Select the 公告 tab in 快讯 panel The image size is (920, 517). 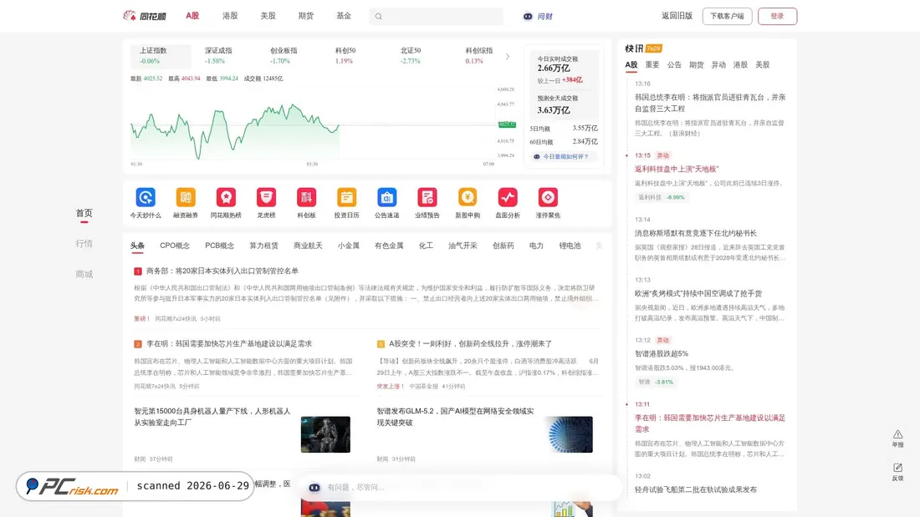674,64
